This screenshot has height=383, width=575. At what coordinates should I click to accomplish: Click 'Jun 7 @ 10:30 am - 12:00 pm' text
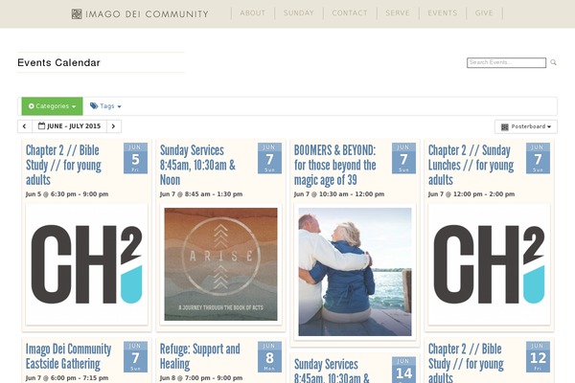point(339,194)
